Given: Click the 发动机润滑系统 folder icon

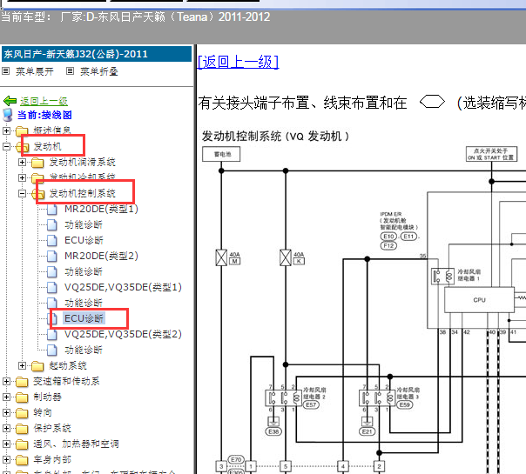Looking at the screenshot, I should (x=37, y=163).
